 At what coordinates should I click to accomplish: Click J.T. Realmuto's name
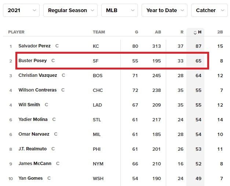pos(32,149)
